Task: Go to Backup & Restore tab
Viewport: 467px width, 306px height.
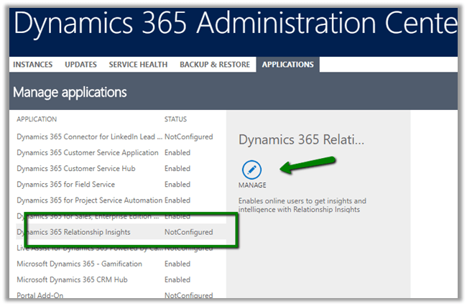Action: point(215,65)
